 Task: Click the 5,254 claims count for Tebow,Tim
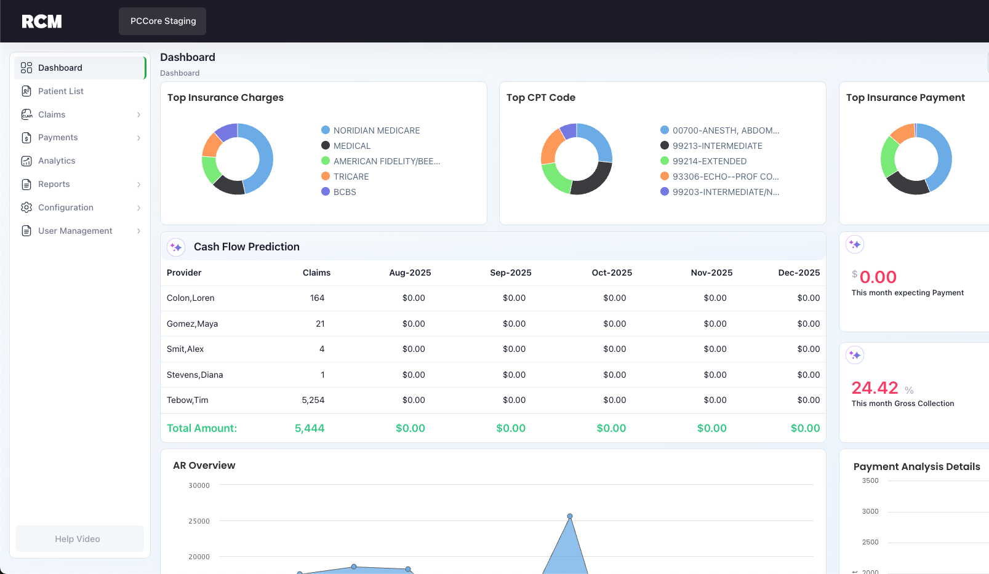(x=313, y=400)
